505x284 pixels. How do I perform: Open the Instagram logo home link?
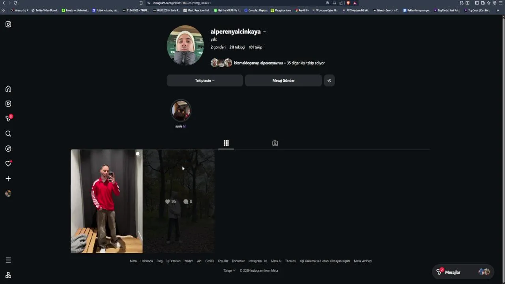coord(8,24)
